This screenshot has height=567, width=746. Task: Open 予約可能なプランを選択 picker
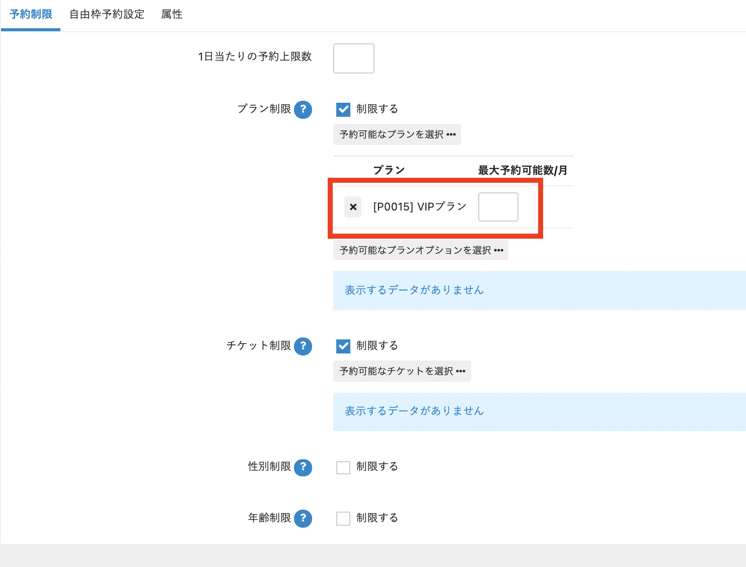tap(397, 134)
